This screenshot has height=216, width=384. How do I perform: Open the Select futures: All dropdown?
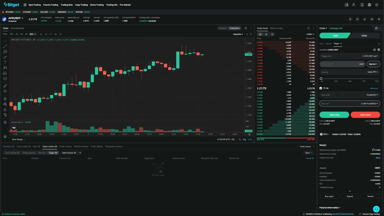(x=71, y=153)
